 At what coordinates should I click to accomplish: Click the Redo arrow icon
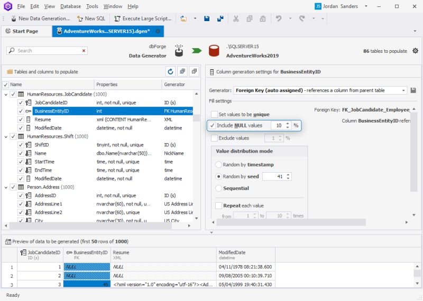tap(302, 18)
